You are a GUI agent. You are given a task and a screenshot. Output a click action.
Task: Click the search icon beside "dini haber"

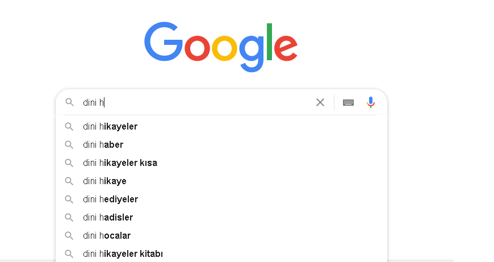(x=69, y=145)
